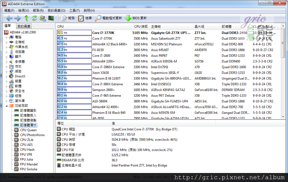Open the CPU Queen benchmark
Viewport: 288px width, 182px height.
coord(26,130)
